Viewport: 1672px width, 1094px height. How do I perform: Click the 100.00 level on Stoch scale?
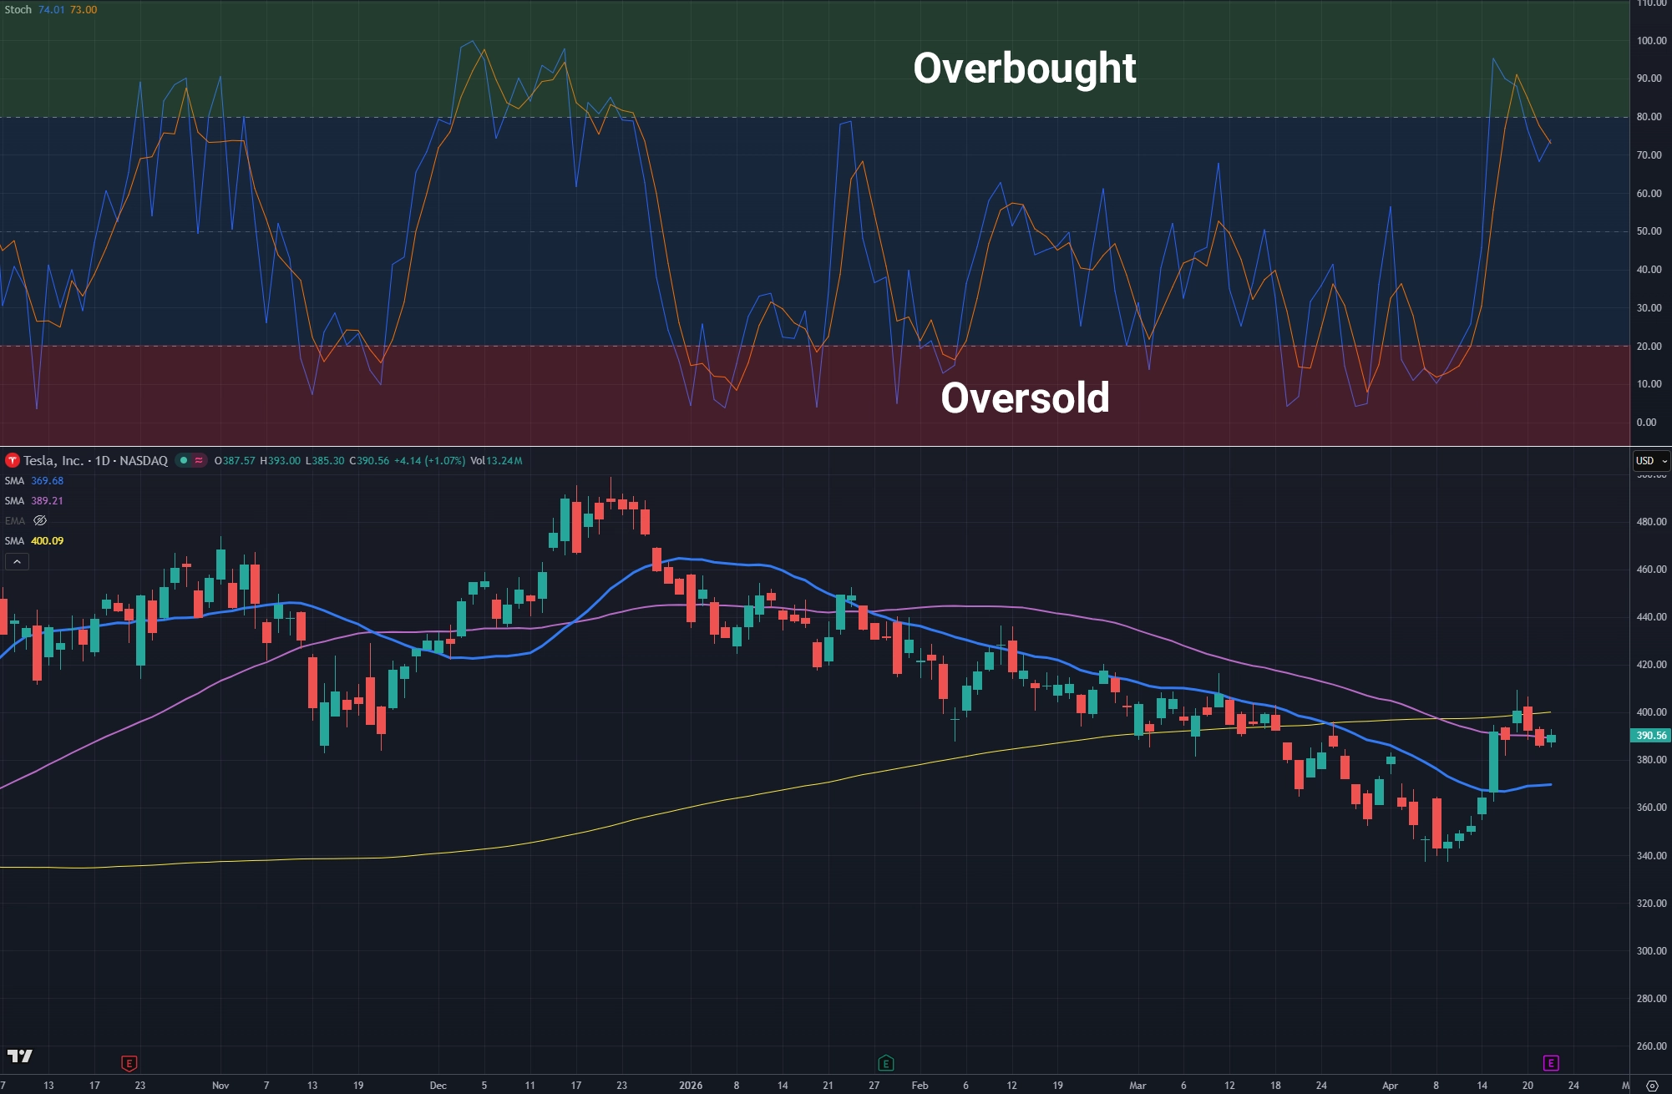click(x=1651, y=40)
